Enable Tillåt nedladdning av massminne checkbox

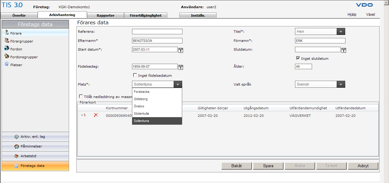tap(81, 97)
